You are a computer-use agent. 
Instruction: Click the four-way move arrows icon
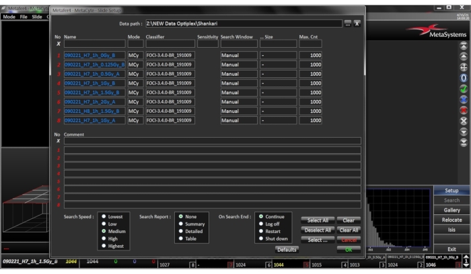click(462, 66)
